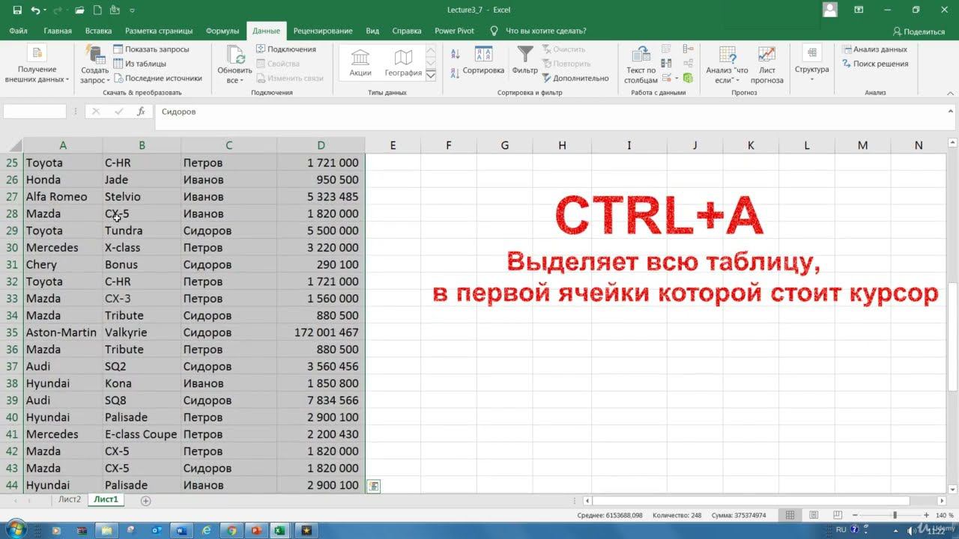Viewport: 959px width, 539px height.
Task: Click Анализ данных
Action: [x=874, y=49]
